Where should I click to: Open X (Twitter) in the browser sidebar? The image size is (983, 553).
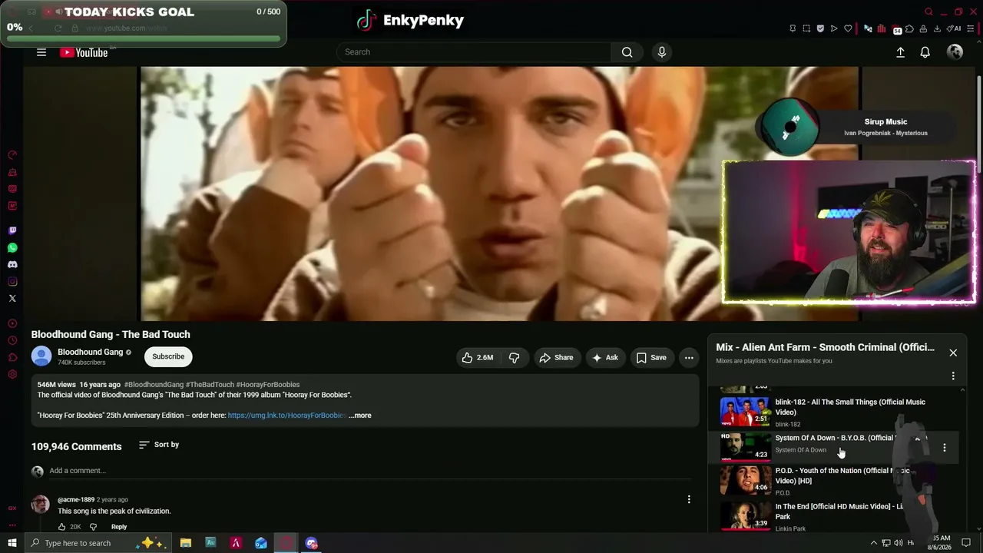click(12, 299)
